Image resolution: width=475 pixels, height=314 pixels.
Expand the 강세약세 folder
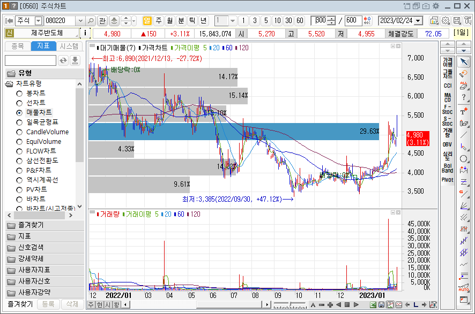(x=44, y=259)
